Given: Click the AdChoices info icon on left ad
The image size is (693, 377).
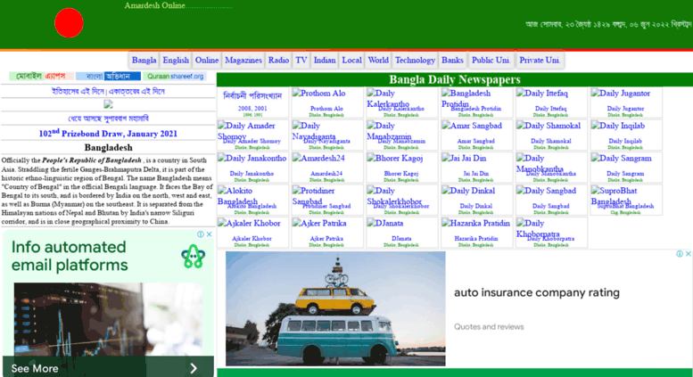Looking at the screenshot, I should [x=200, y=234].
